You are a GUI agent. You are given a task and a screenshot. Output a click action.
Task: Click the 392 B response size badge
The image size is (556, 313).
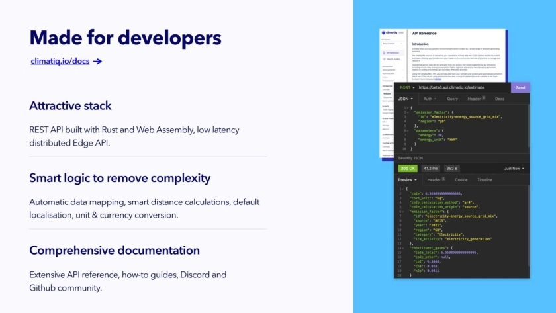[x=451, y=169]
